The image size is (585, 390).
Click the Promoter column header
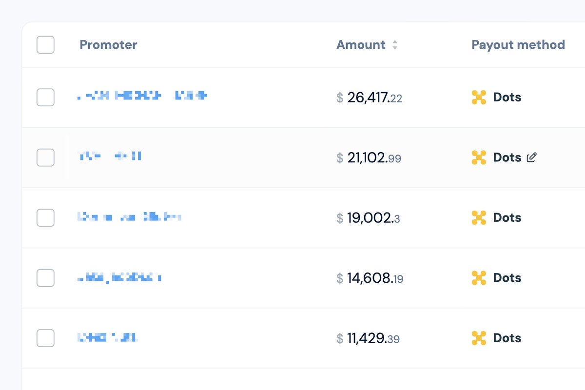pyautogui.click(x=108, y=45)
